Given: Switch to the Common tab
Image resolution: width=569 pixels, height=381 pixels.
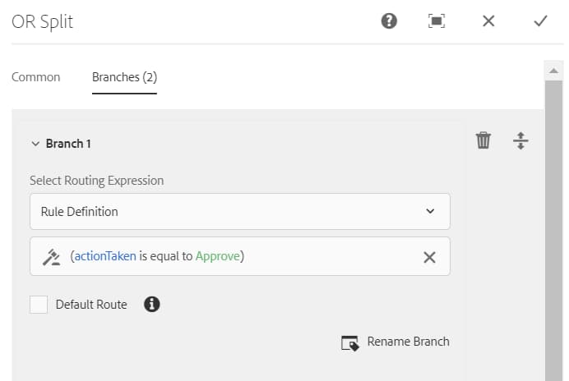Looking at the screenshot, I should pyautogui.click(x=36, y=77).
